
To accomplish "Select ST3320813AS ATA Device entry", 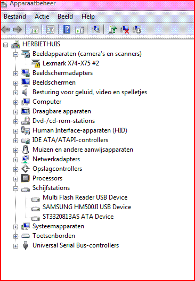I will click(x=78, y=217).
